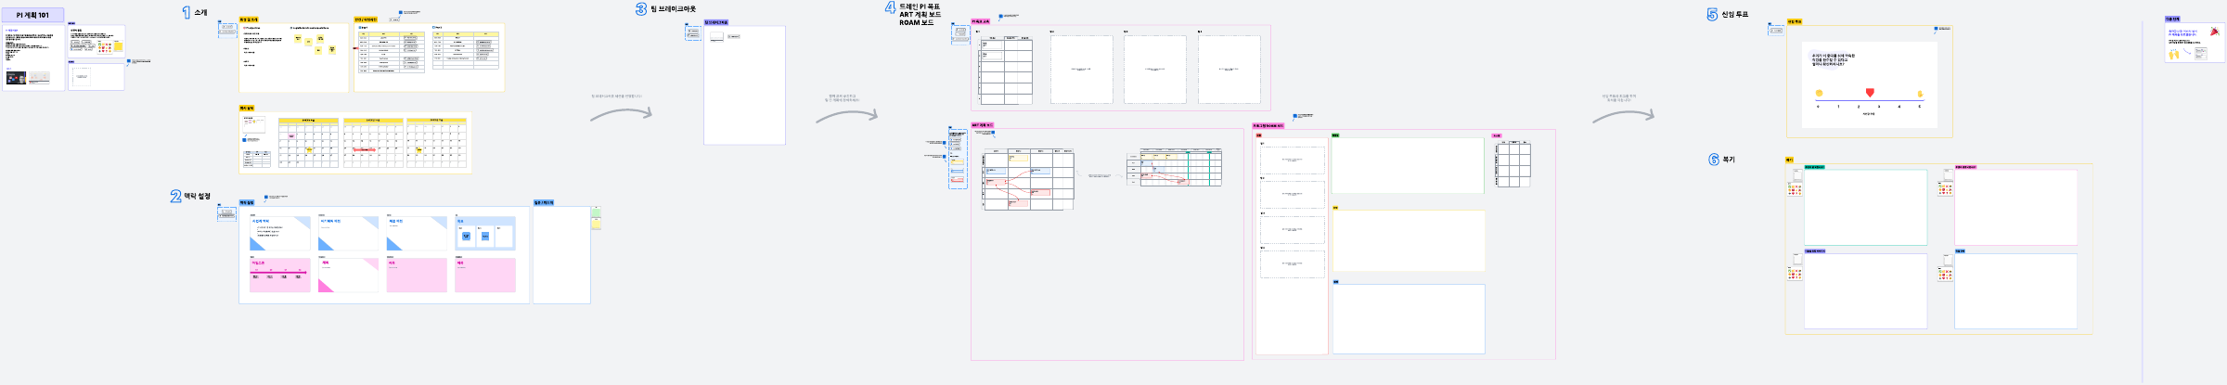Click the arrow pointing toward section 5
Screen dimensions: 2227x385
[x=1623, y=116]
